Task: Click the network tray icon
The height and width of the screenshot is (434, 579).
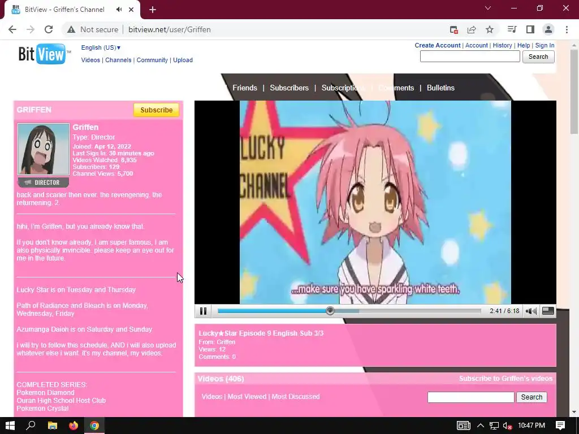Action: tap(494, 426)
